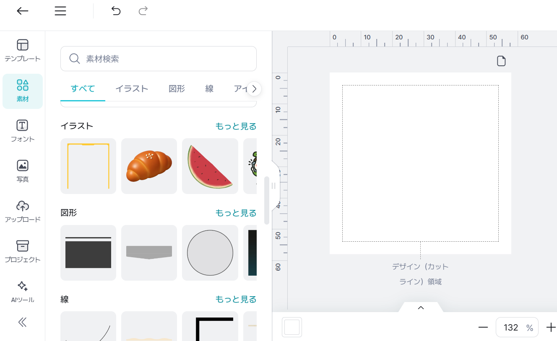Click the 素材検索 search field
The height and width of the screenshot is (341, 557).
click(159, 59)
